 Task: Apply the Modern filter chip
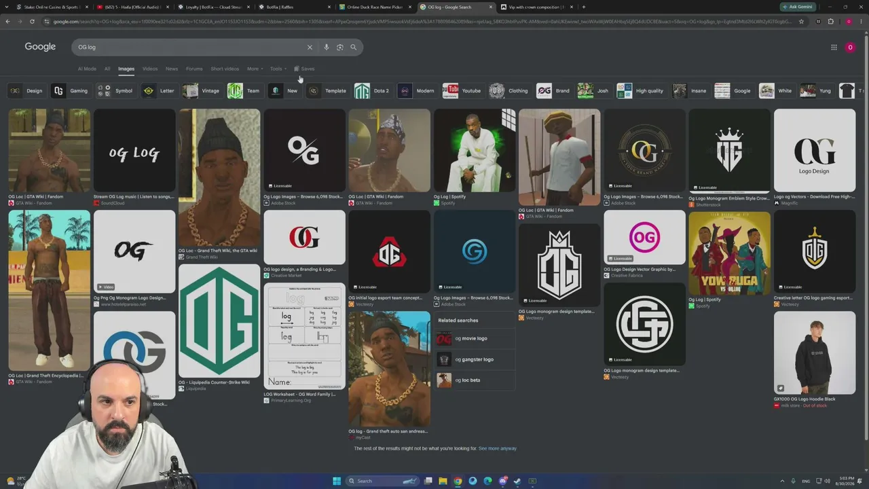[x=417, y=91]
